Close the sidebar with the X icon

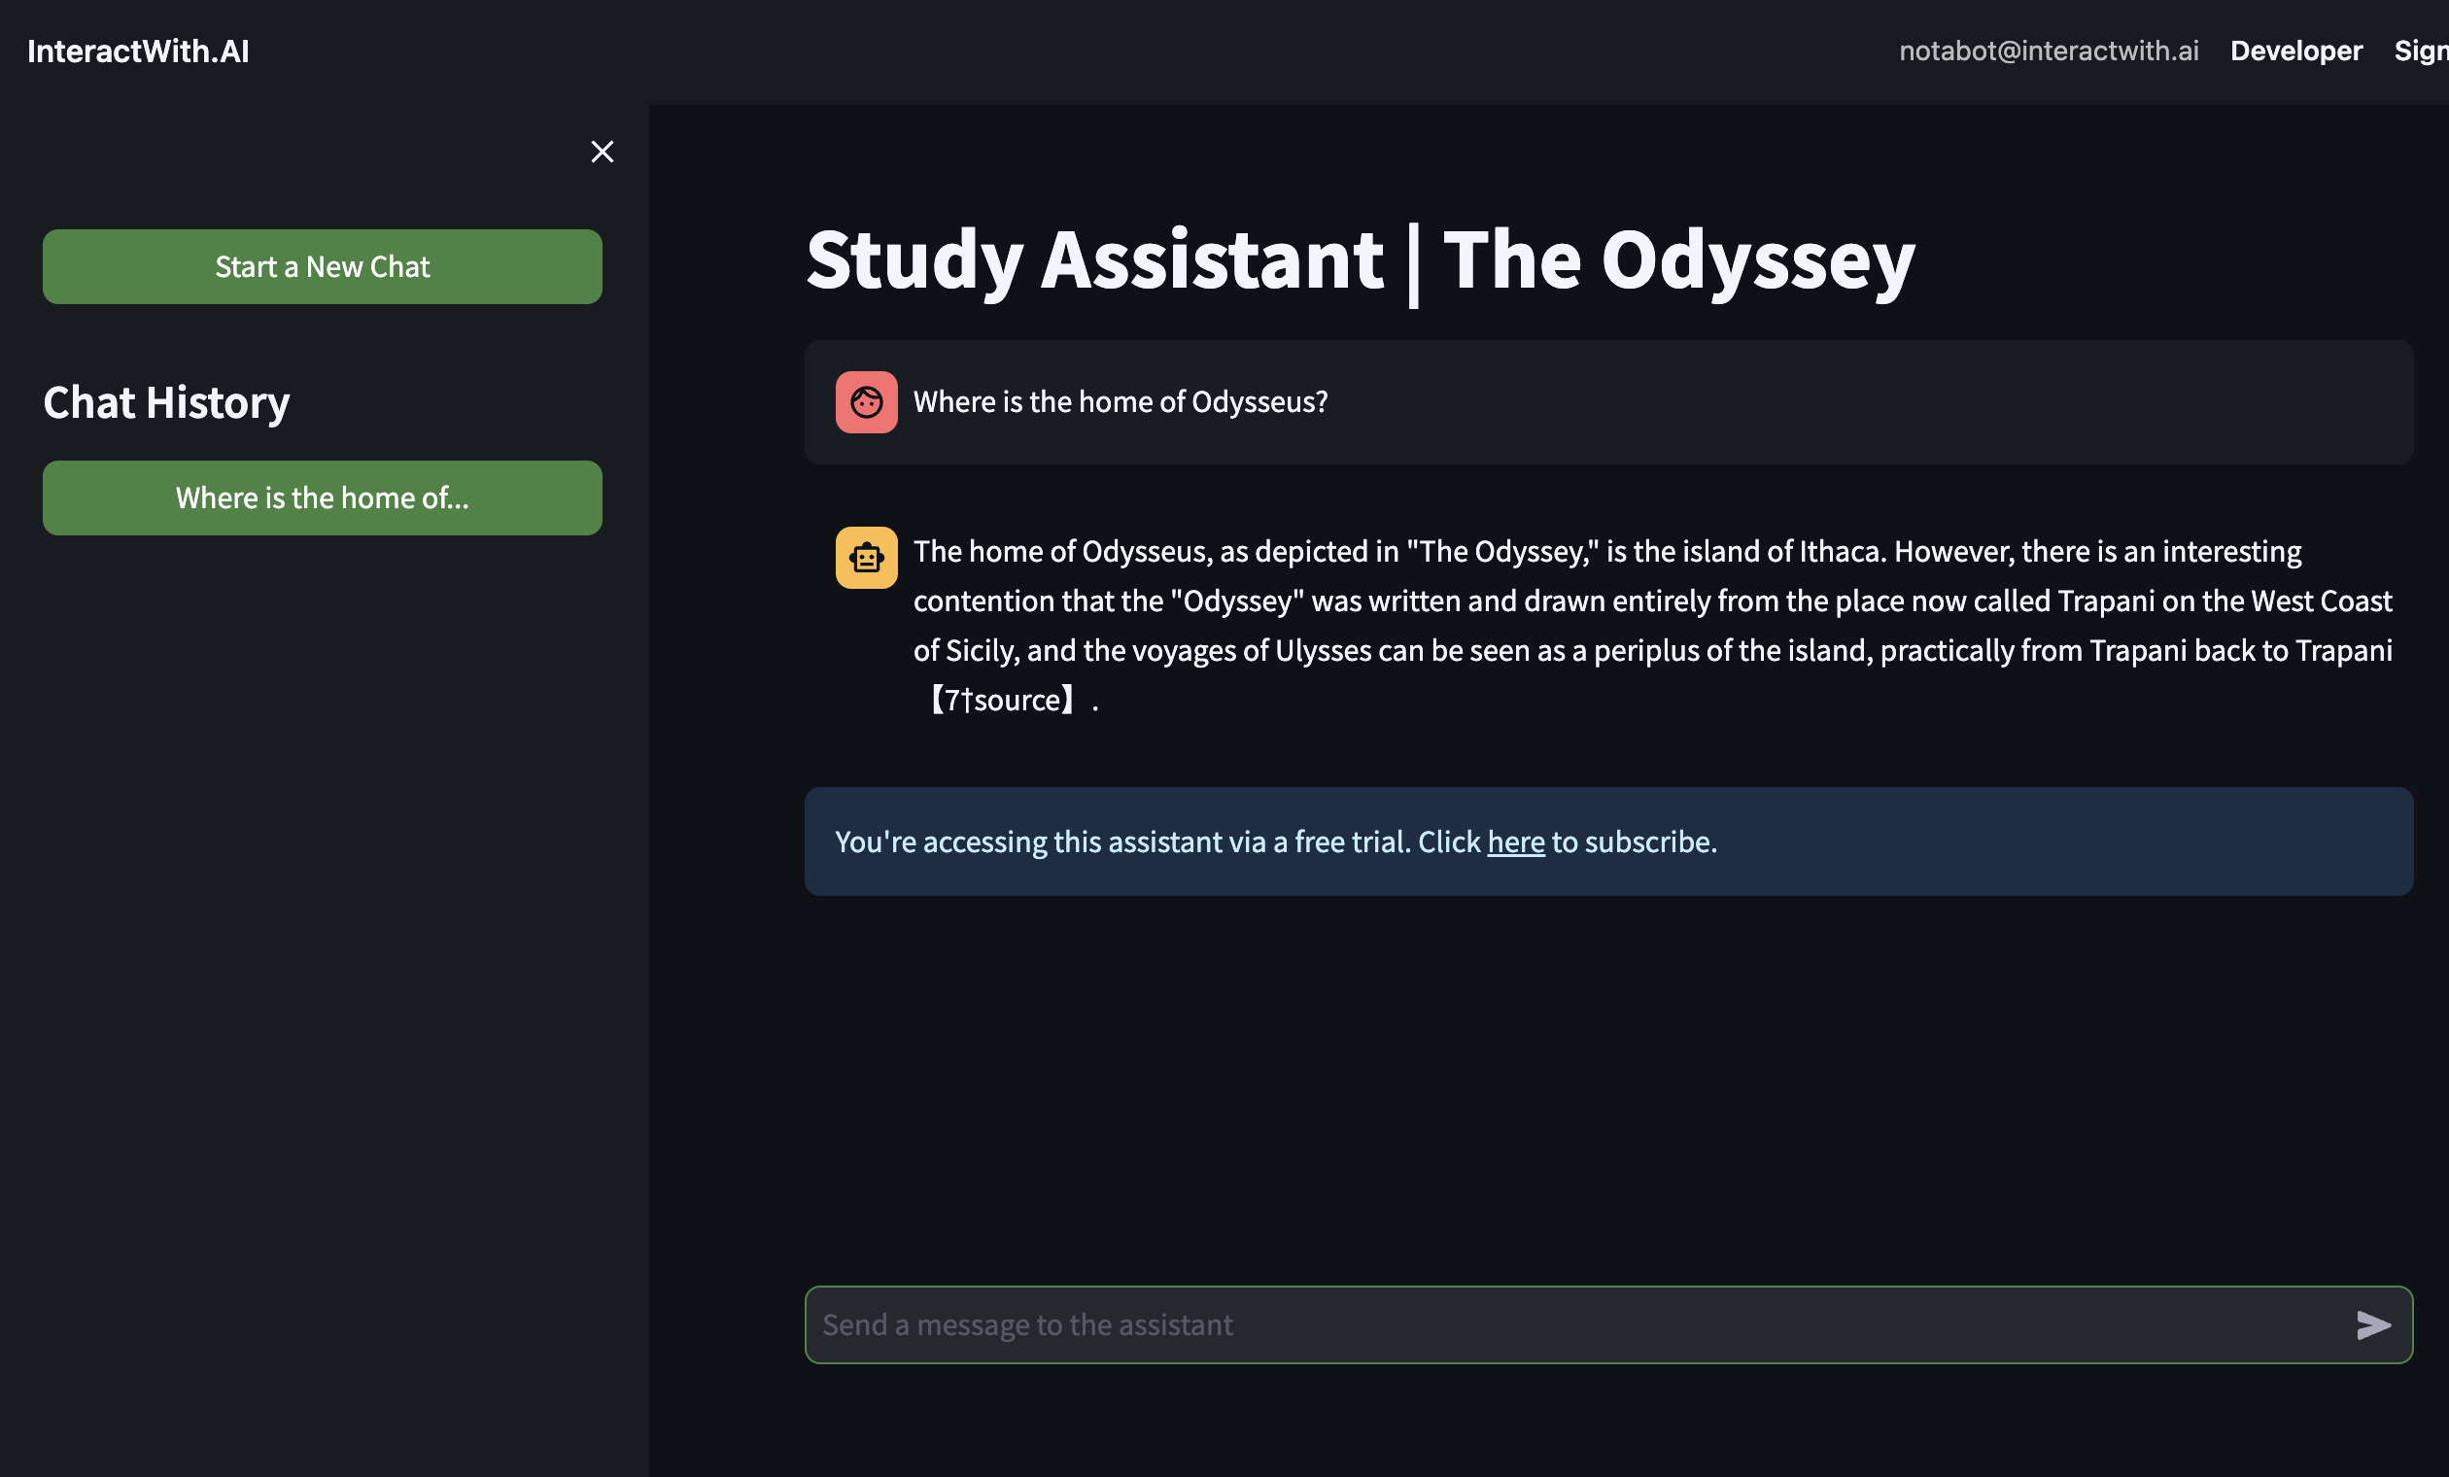point(602,153)
